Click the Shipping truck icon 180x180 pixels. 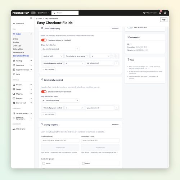[x=14, y=94]
